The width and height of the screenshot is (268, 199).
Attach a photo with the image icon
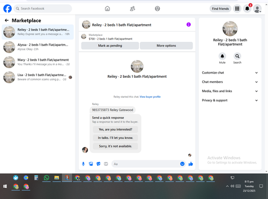[91, 164]
